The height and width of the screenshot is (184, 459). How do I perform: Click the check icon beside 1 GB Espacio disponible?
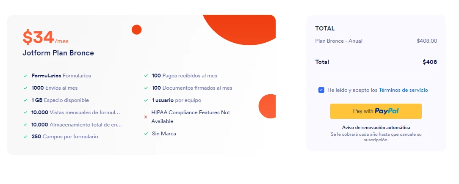25,100
